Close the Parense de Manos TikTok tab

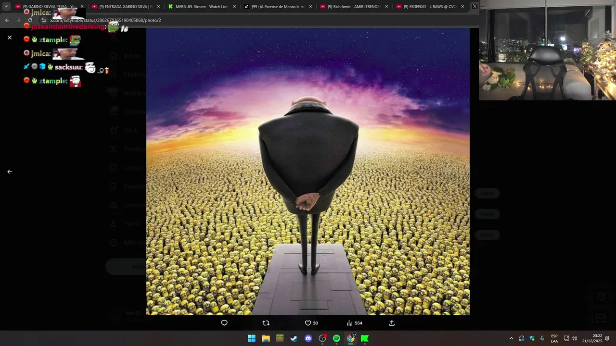click(x=310, y=7)
